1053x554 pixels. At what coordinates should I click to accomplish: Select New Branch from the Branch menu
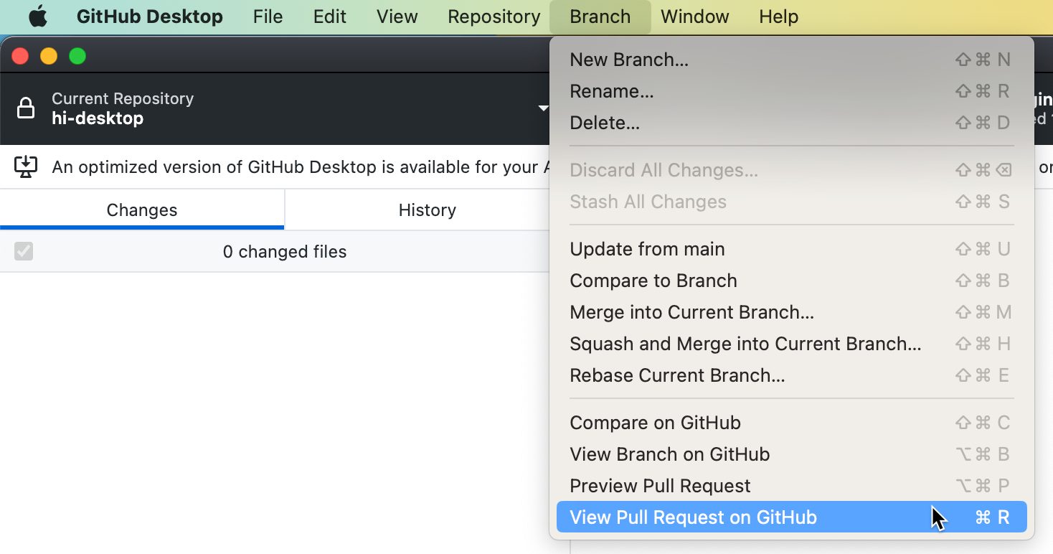[629, 60]
